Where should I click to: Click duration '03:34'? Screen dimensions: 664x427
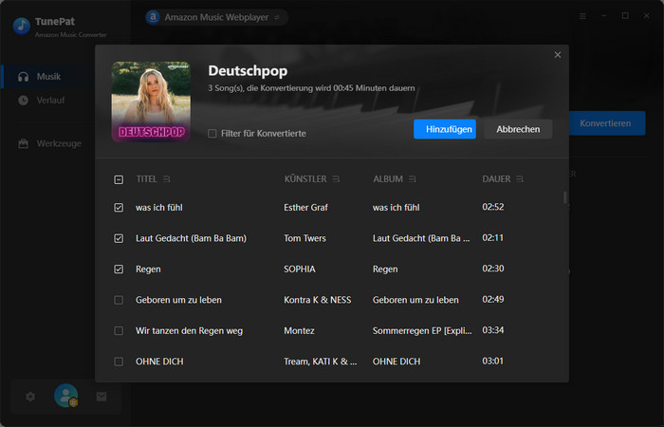[493, 330]
